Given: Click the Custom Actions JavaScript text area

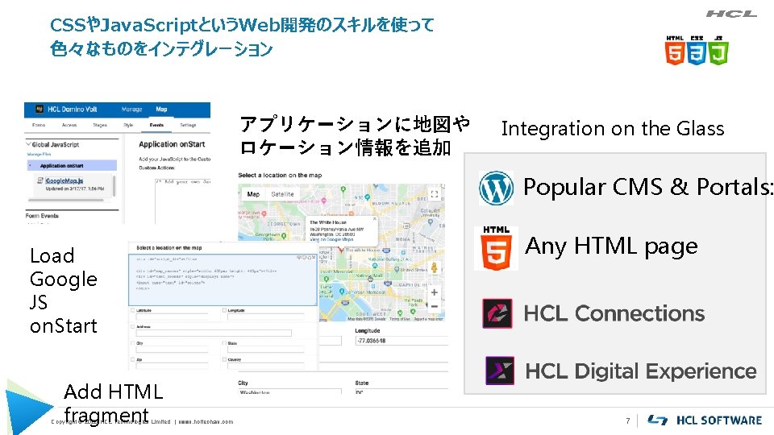Looking at the screenshot, I should point(182,201).
